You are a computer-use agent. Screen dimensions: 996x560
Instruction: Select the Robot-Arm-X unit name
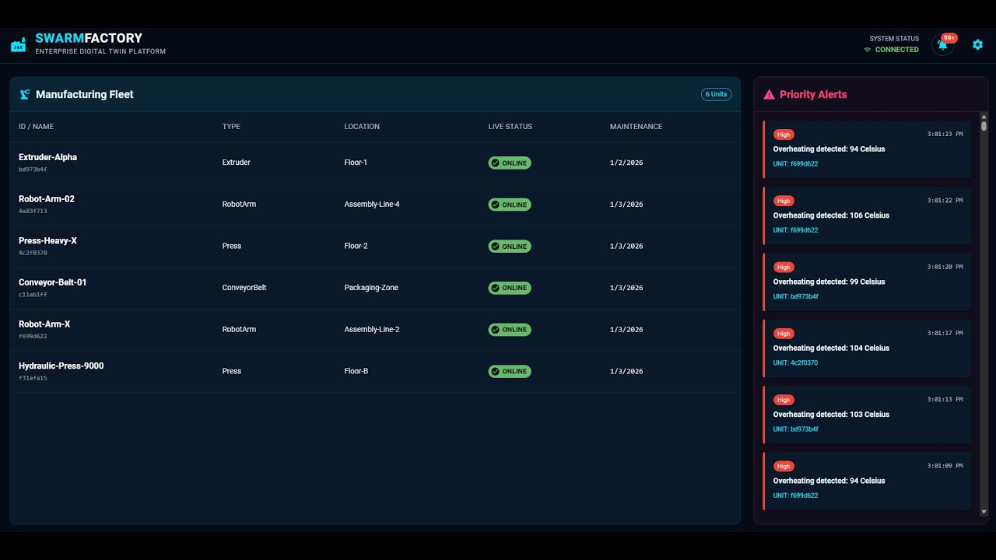(44, 324)
